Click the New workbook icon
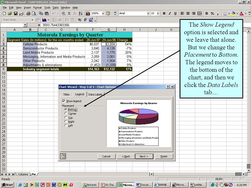Screen dimensions: 251x188 pyautogui.click(x=4, y=14)
